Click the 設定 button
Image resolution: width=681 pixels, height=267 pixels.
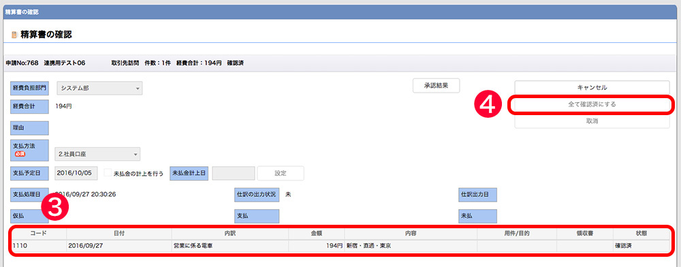click(x=281, y=173)
